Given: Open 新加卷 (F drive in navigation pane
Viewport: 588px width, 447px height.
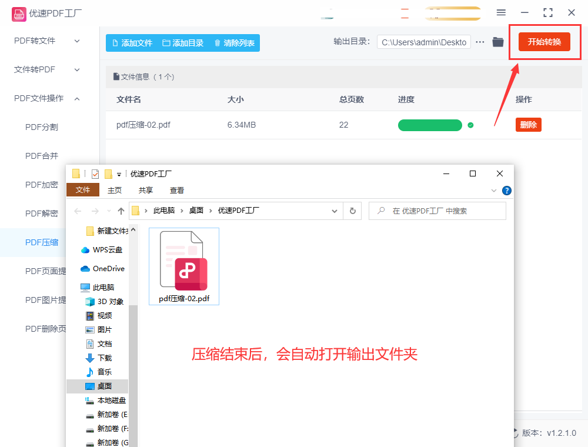Looking at the screenshot, I should coord(106,429).
